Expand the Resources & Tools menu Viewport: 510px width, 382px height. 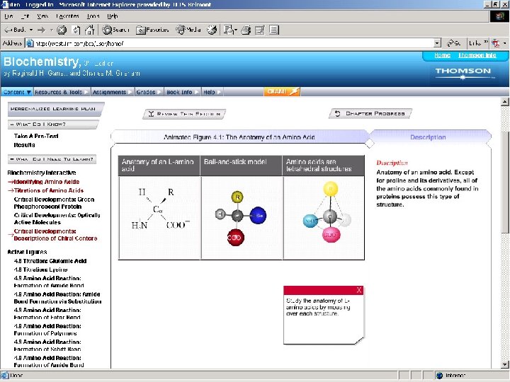click(62, 92)
